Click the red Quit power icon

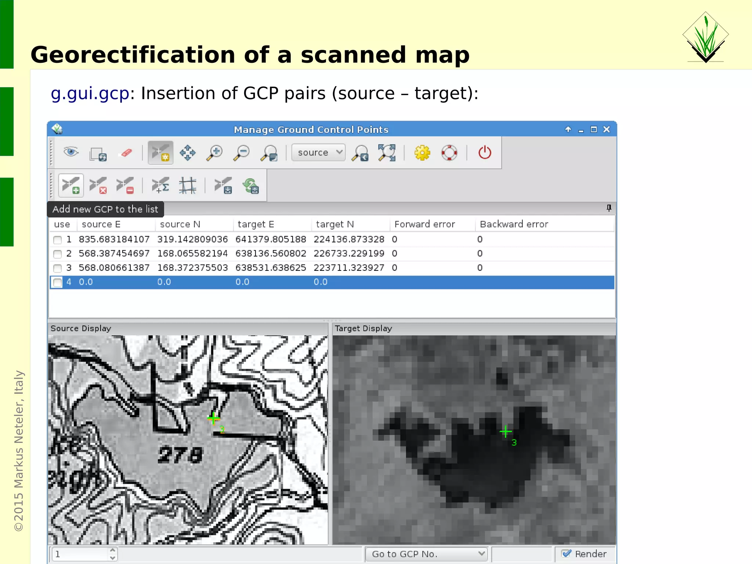[x=485, y=152]
